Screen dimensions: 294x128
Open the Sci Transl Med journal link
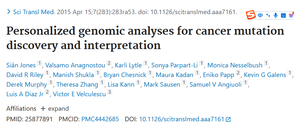pos(34,12)
